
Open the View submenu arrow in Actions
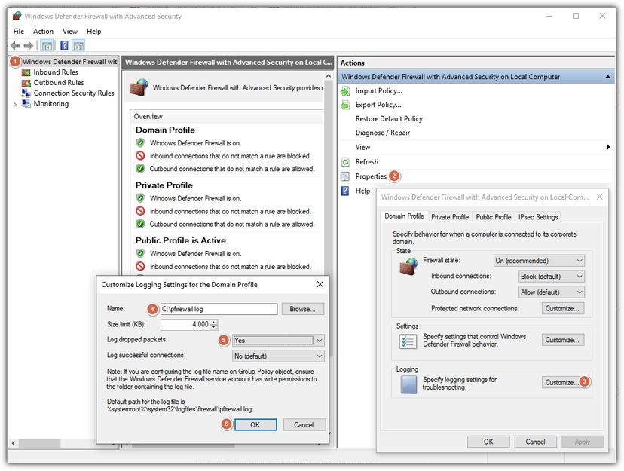608,147
